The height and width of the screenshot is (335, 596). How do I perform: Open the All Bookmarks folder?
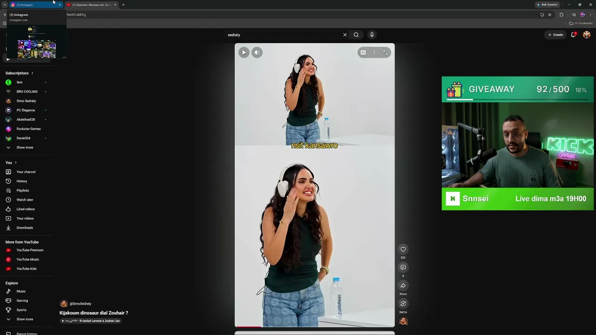tap(581, 23)
